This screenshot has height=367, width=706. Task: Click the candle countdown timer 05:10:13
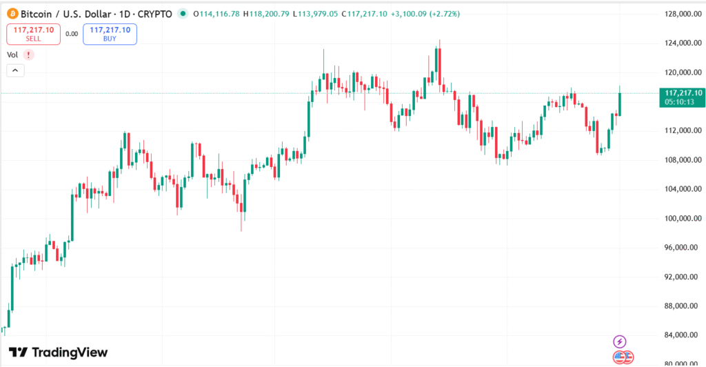tap(679, 101)
